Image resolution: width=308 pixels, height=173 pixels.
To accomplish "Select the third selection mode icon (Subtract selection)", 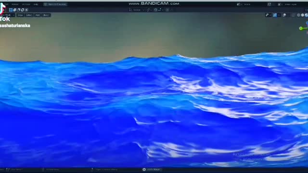I will 19,10.
